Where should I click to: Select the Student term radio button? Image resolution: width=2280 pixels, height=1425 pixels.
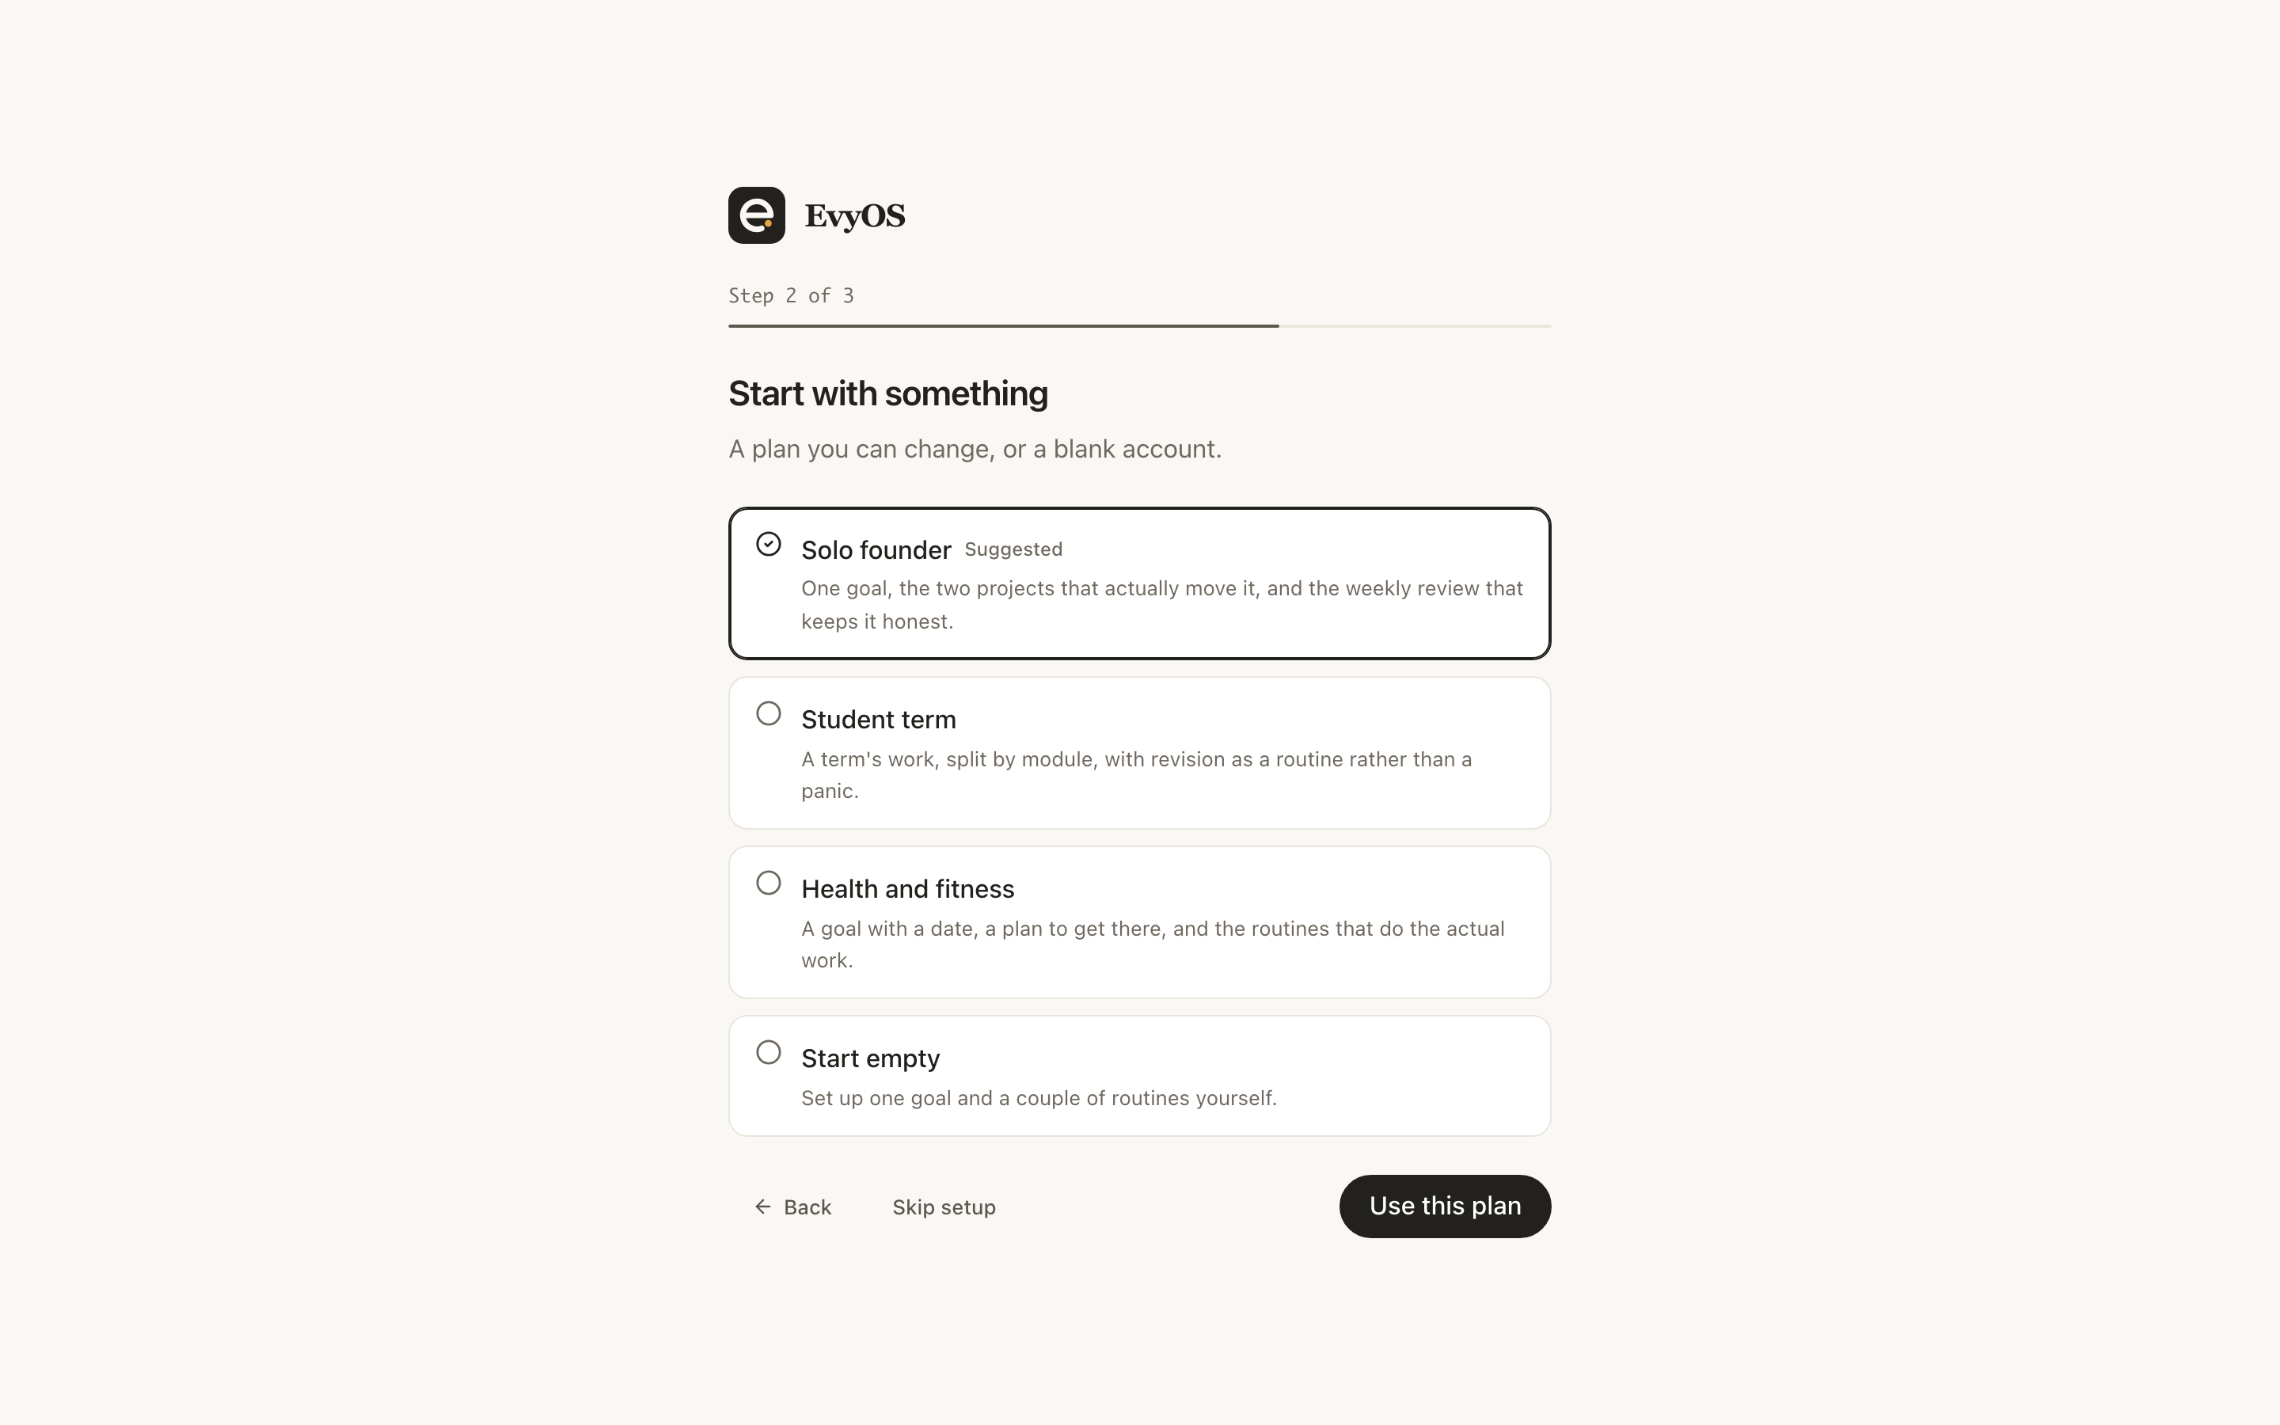coord(769,713)
